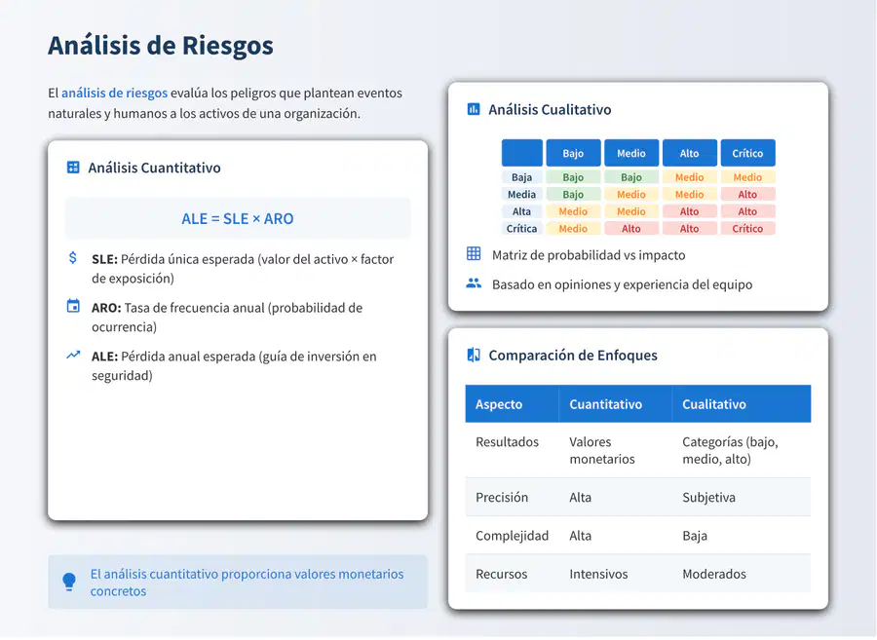
Task: Click the 'Media' row label in the matrix
Action: pyautogui.click(x=522, y=195)
